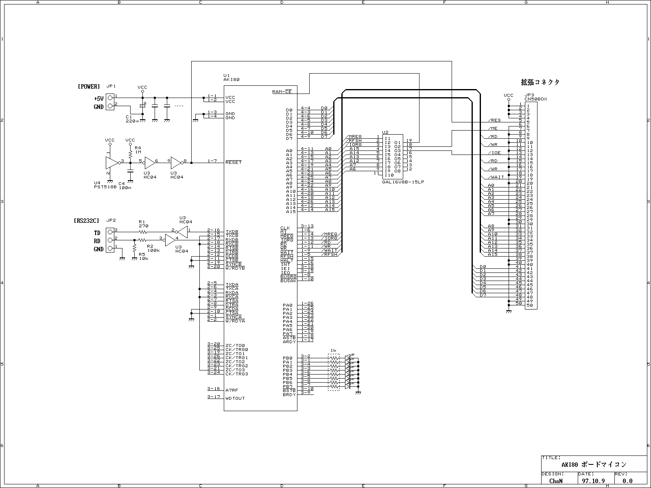The height and width of the screenshot is (488, 651).
Task: Click the U1 AKI80 component label
Action: point(231,78)
